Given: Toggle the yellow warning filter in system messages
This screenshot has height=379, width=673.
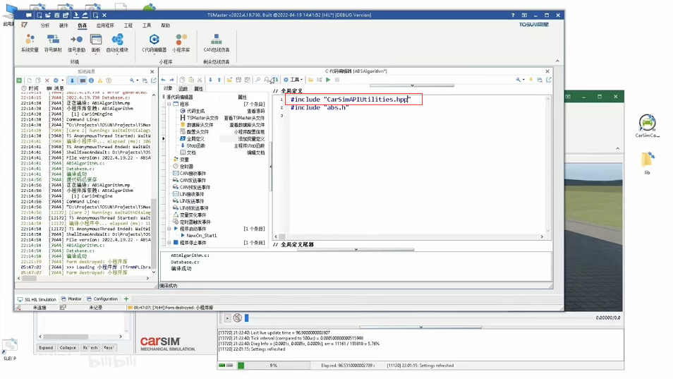Looking at the screenshot, I should pos(100,80).
